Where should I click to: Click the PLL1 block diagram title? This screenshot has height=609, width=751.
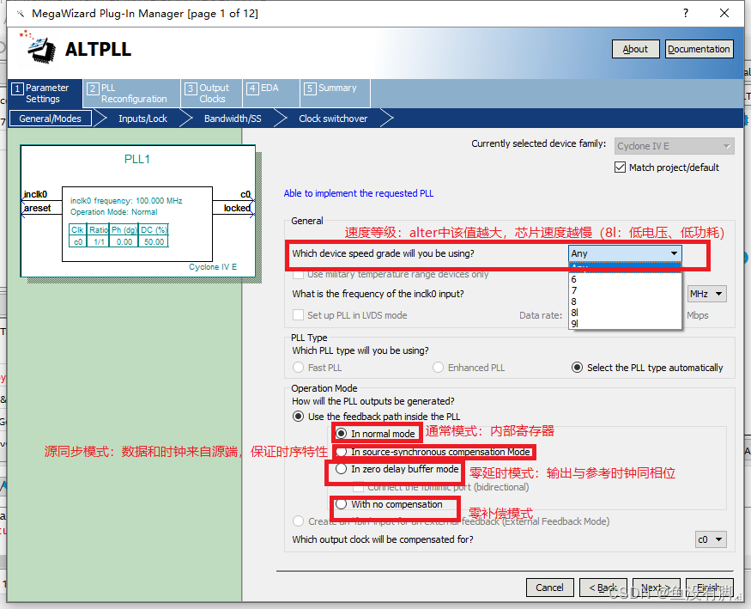coord(137,159)
